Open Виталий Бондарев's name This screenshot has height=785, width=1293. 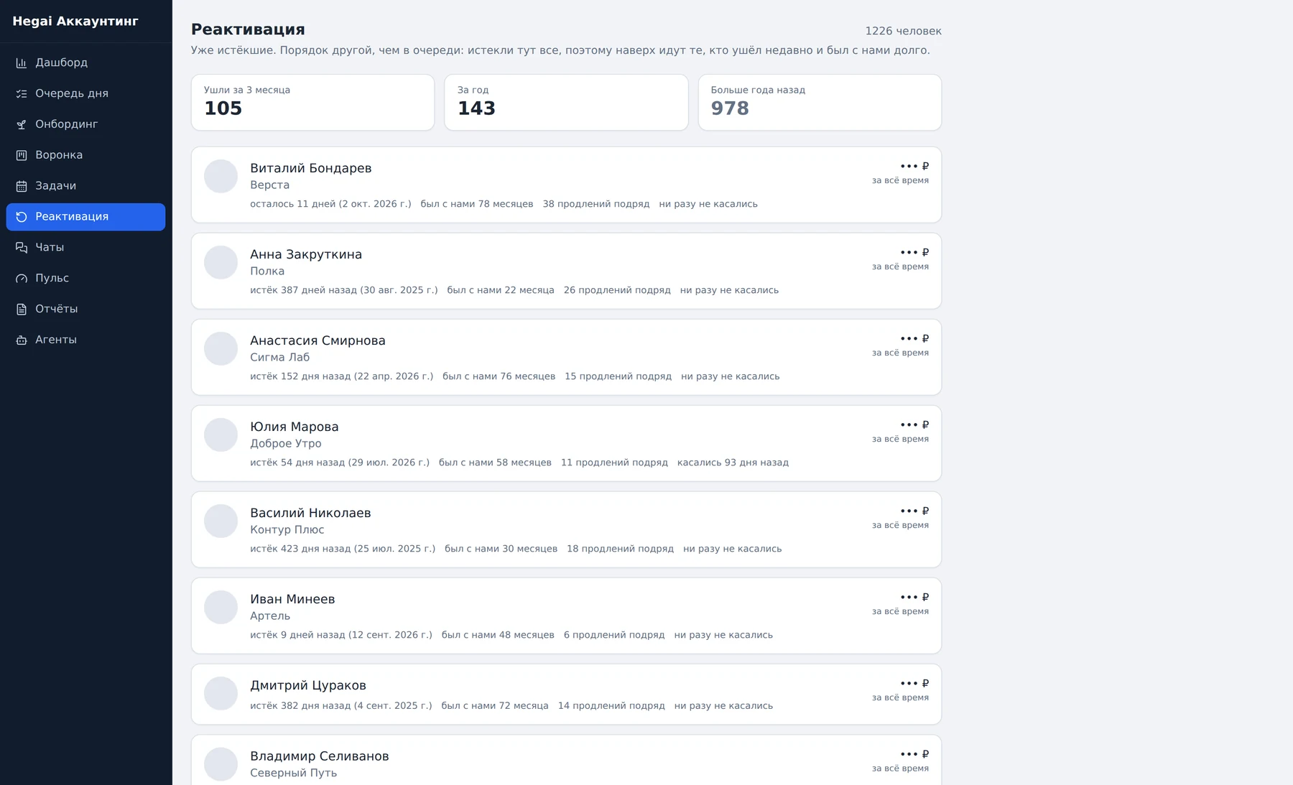(310, 168)
